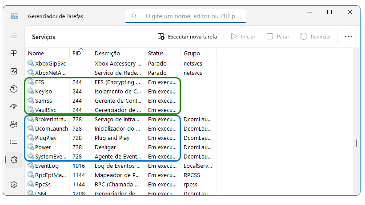Click 'Log de Eventos ...' description cell
This screenshot has height=205, width=365.
pyautogui.click(x=117, y=166)
